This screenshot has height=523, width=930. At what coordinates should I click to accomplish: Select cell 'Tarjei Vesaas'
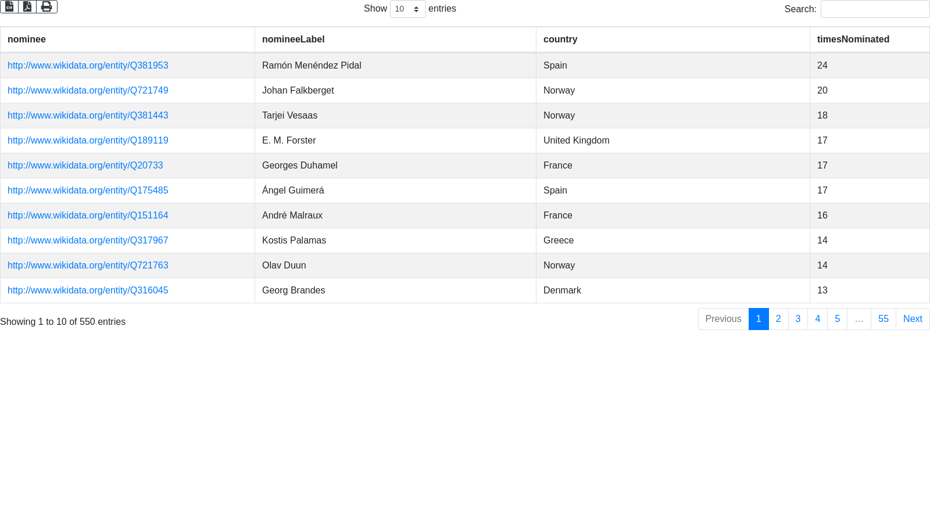point(395,116)
